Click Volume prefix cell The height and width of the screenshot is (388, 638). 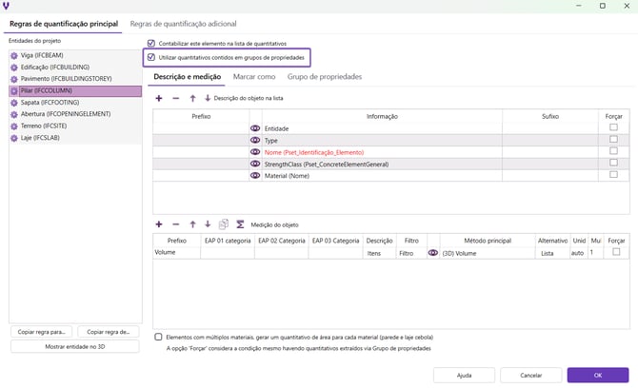coord(176,252)
